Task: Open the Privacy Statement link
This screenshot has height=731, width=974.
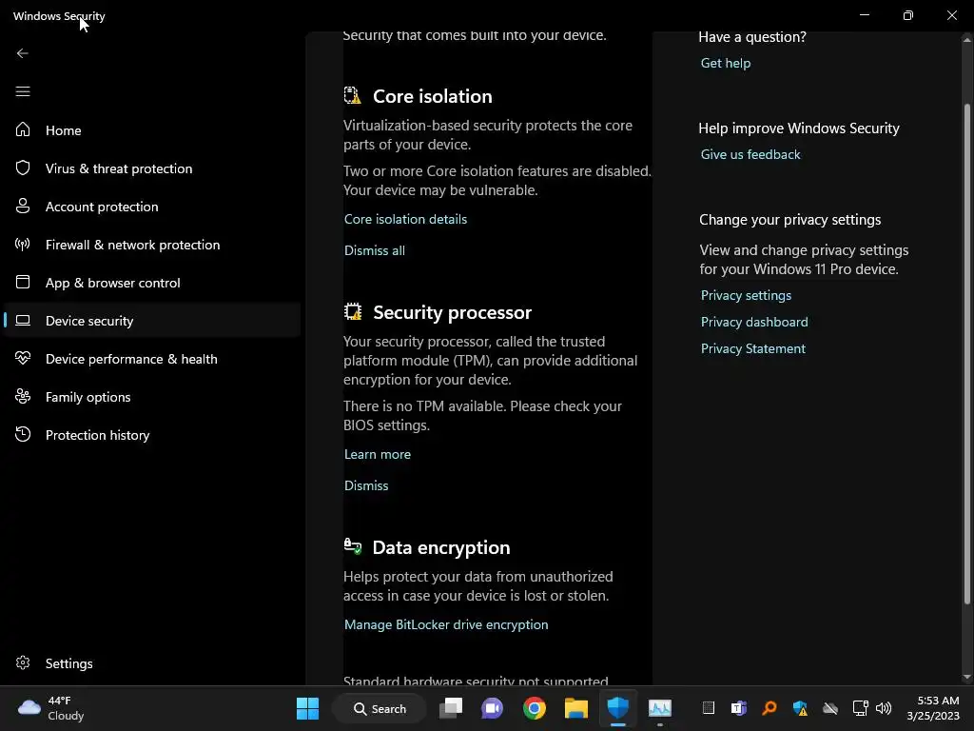Action: click(753, 348)
